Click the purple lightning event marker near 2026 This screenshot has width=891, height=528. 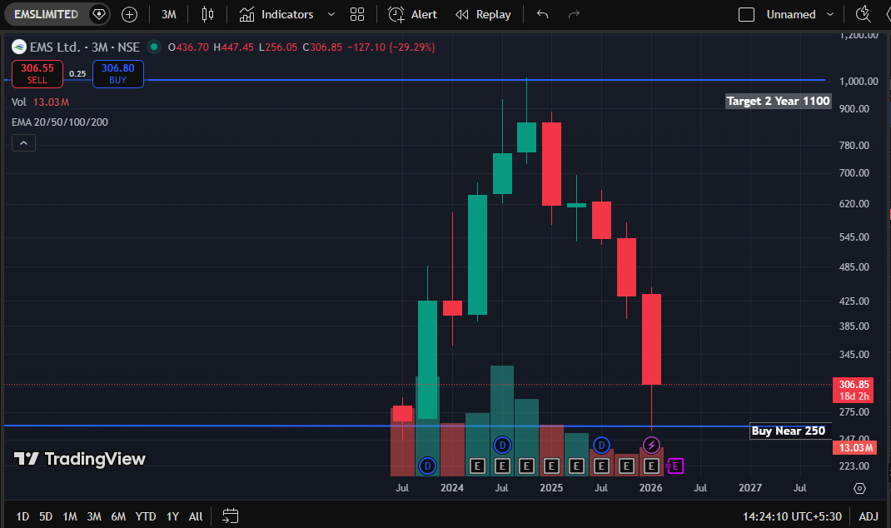pos(651,445)
